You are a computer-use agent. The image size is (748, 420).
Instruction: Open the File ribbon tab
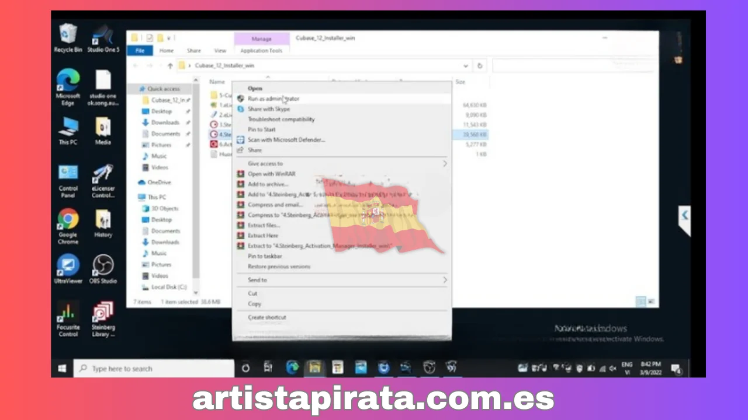point(140,51)
